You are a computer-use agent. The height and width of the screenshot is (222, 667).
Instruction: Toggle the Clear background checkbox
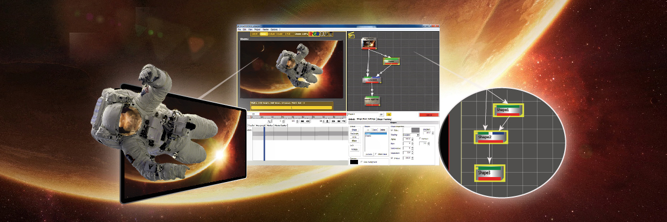[362, 162]
